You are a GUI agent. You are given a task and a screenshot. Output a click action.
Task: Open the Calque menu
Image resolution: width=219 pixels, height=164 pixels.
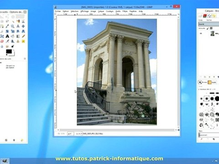101,11
